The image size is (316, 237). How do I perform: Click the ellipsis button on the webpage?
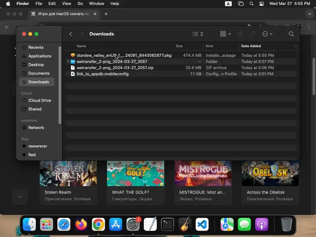(x=20, y=197)
